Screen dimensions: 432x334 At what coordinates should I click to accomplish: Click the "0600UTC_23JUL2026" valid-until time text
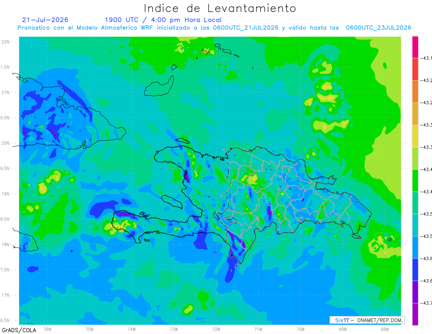[378, 28]
